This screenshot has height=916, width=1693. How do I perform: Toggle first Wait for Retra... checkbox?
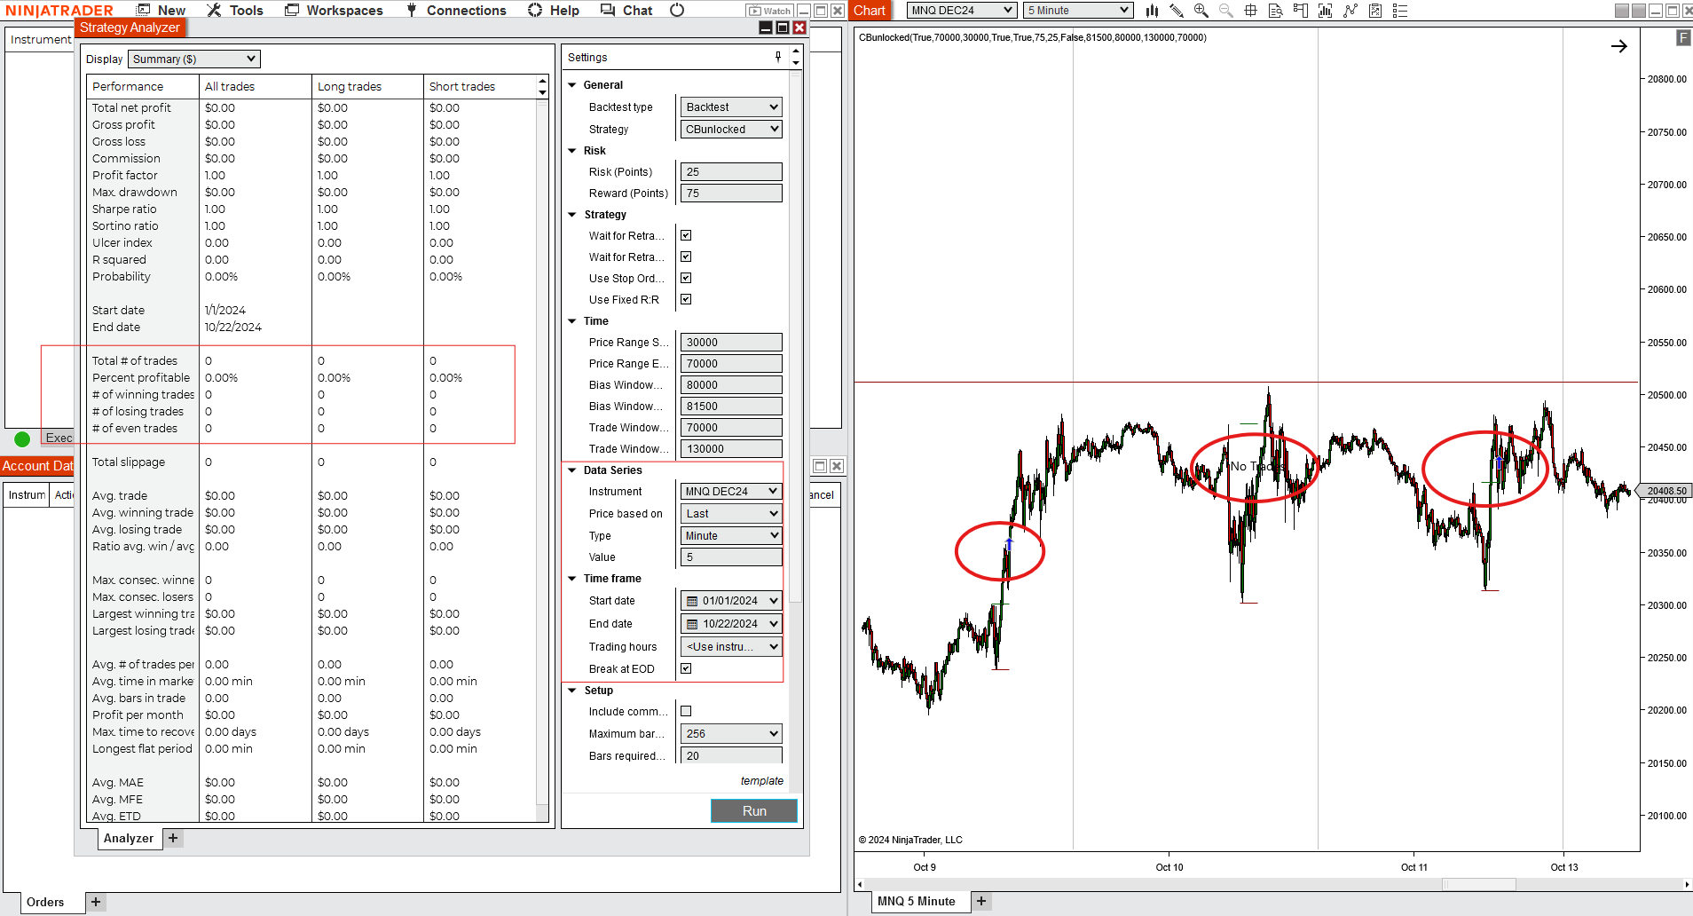[686, 235]
